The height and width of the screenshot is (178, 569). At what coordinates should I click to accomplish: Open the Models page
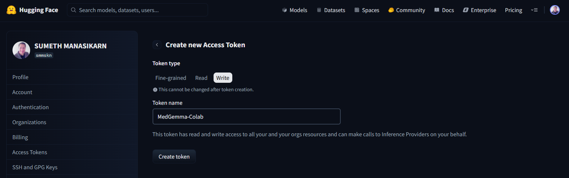294,10
